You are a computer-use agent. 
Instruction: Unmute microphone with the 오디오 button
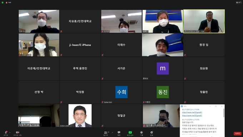click(6, 133)
